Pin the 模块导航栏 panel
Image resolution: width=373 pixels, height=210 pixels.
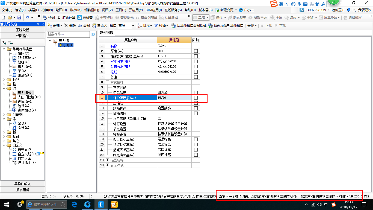click(x=38, y=24)
